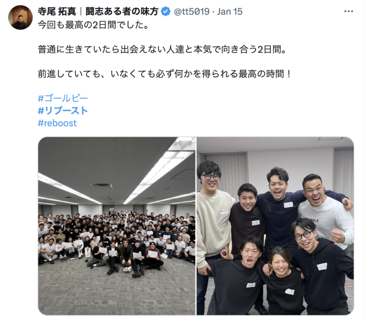
Task: Open the @tt5019 handle link
Action: [192, 11]
